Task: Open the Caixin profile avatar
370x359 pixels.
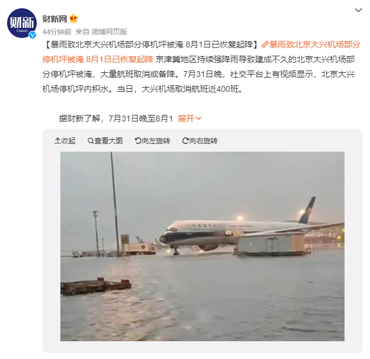Action: (x=22, y=23)
